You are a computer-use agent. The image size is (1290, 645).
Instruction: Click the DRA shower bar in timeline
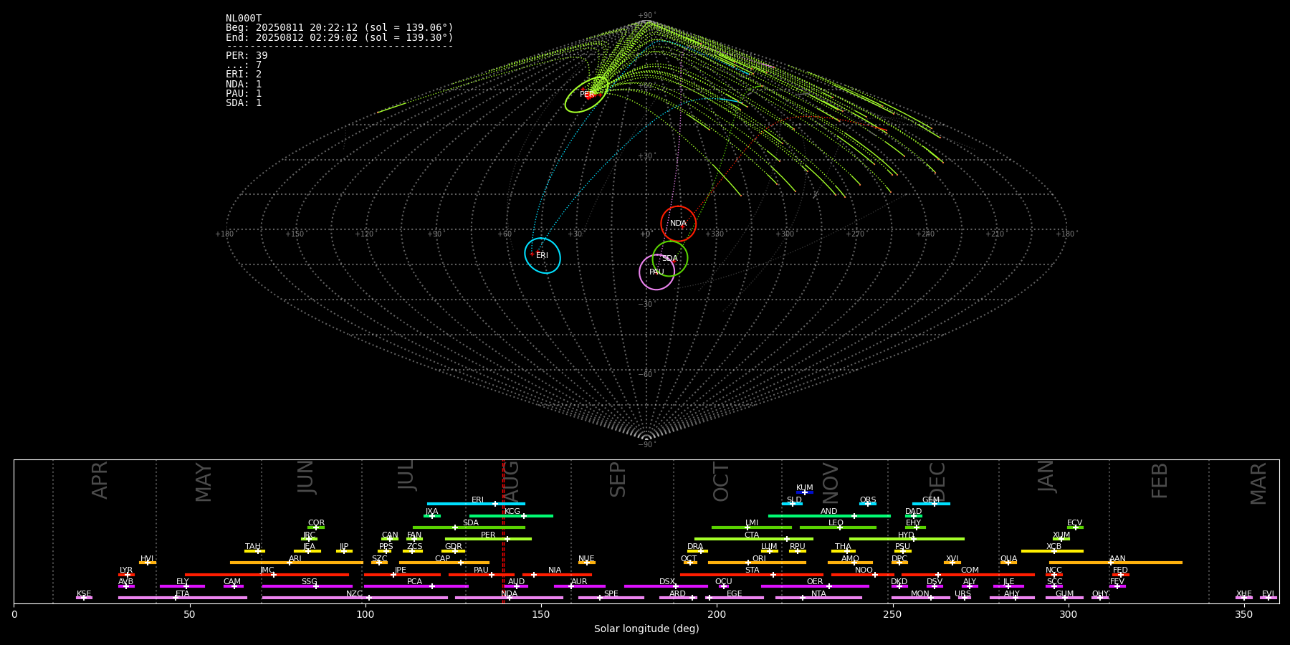point(697,551)
